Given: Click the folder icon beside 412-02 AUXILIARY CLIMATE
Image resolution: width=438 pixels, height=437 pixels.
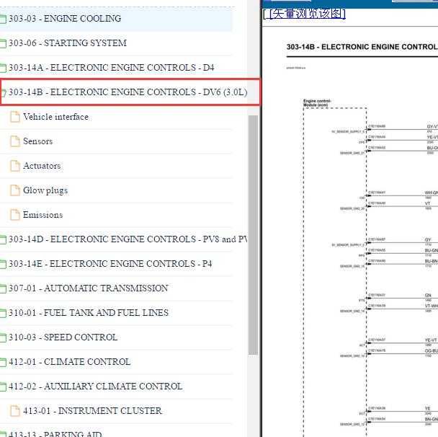Looking at the screenshot, I should click(x=3, y=387).
